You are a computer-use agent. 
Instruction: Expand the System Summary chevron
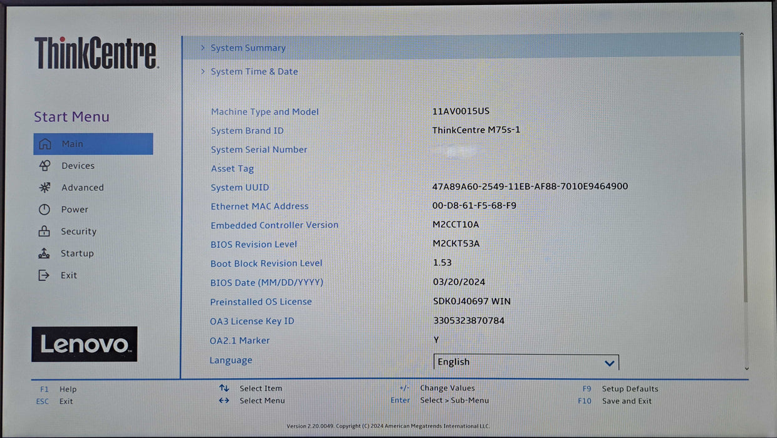click(x=203, y=48)
